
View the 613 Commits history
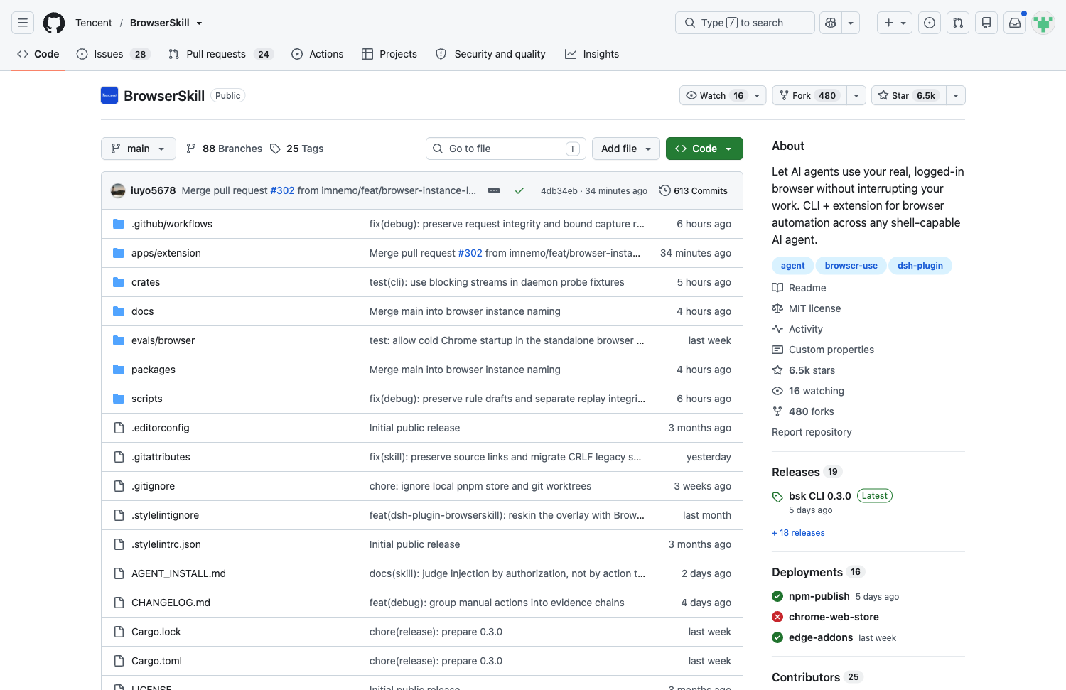[694, 190]
